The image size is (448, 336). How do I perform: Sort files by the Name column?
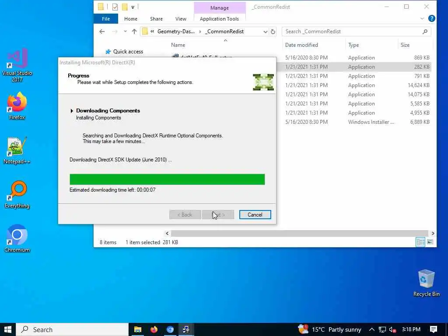[x=178, y=45]
